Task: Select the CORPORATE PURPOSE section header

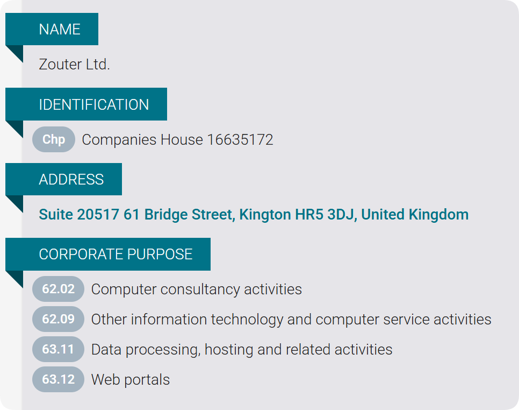Action: point(116,254)
